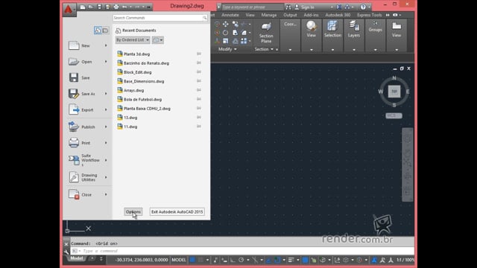Click the Search Commands field

pos(160,18)
